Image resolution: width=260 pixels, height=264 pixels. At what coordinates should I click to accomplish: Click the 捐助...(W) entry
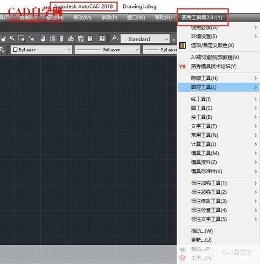[x=218, y=231]
